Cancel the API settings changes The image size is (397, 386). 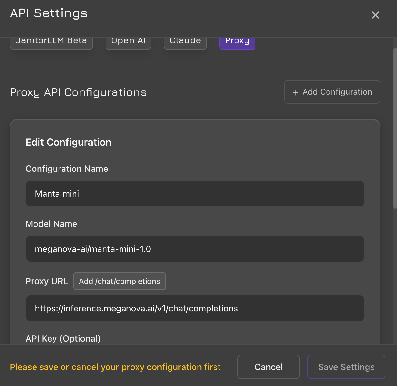(269, 367)
